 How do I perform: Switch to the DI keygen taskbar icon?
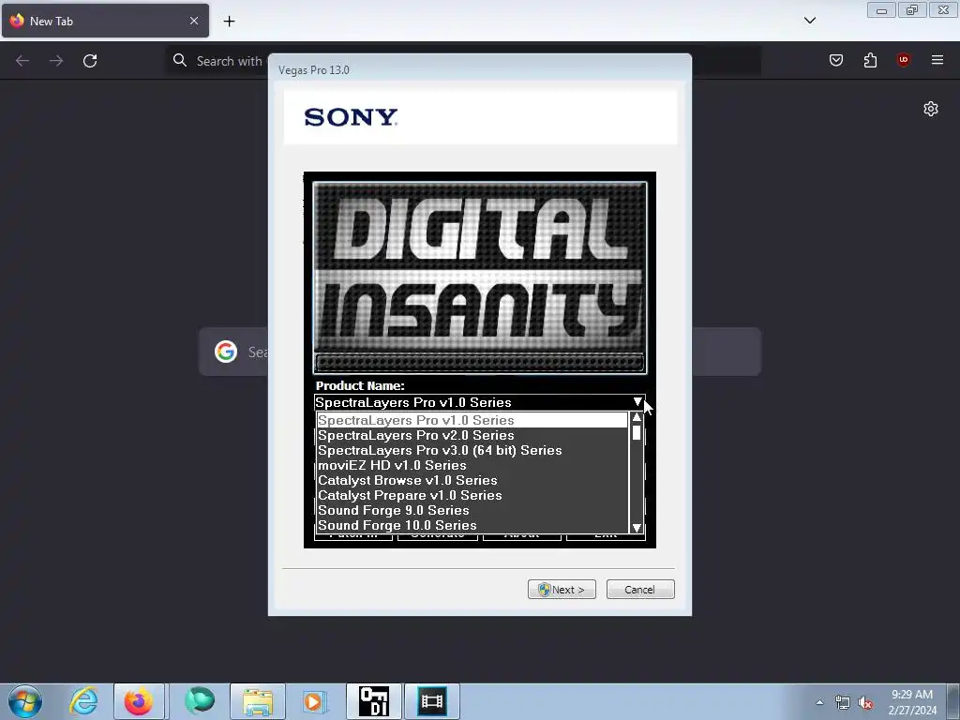[373, 701]
